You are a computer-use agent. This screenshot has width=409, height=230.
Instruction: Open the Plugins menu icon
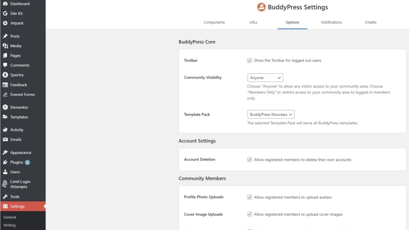(5, 162)
